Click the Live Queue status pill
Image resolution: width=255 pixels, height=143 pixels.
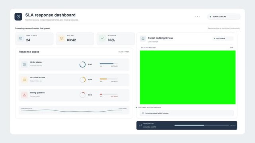point(223,39)
